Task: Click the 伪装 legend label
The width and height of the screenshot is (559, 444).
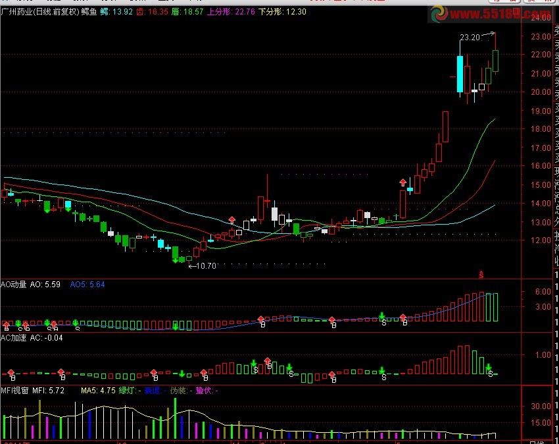Action: (x=181, y=391)
